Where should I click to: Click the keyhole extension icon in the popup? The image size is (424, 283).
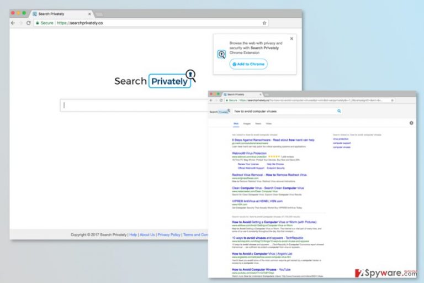tap(221, 54)
